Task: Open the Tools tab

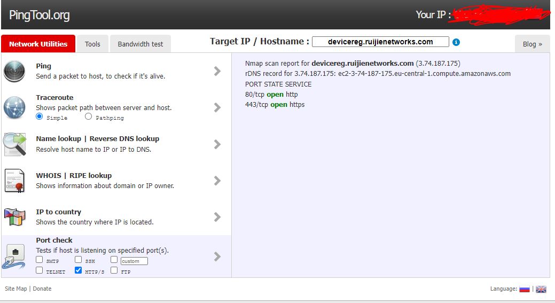Action: point(92,44)
